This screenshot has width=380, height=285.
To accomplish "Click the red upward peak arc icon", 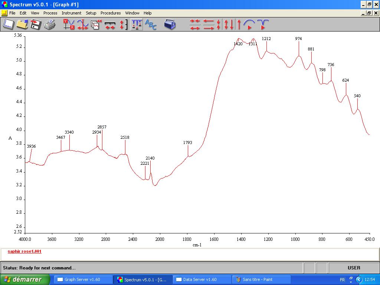I will pyautogui.click(x=249, y=24).
